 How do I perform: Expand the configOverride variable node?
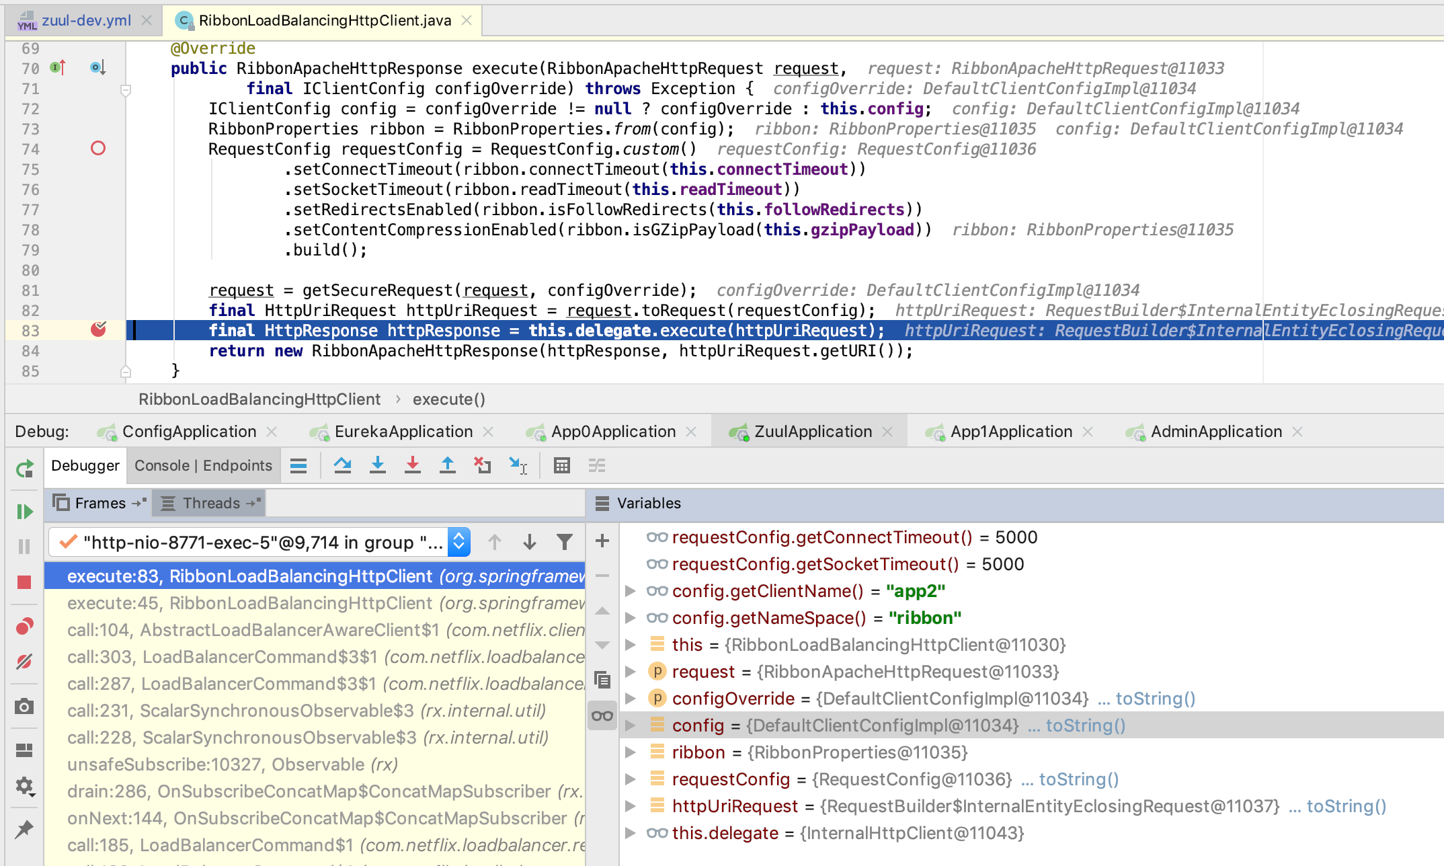tap(631, 699)
